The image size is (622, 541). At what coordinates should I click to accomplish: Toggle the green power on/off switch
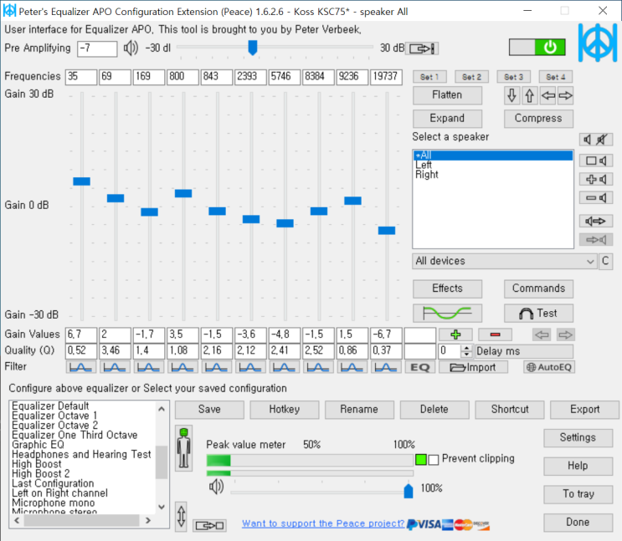[x=537, y=48]
